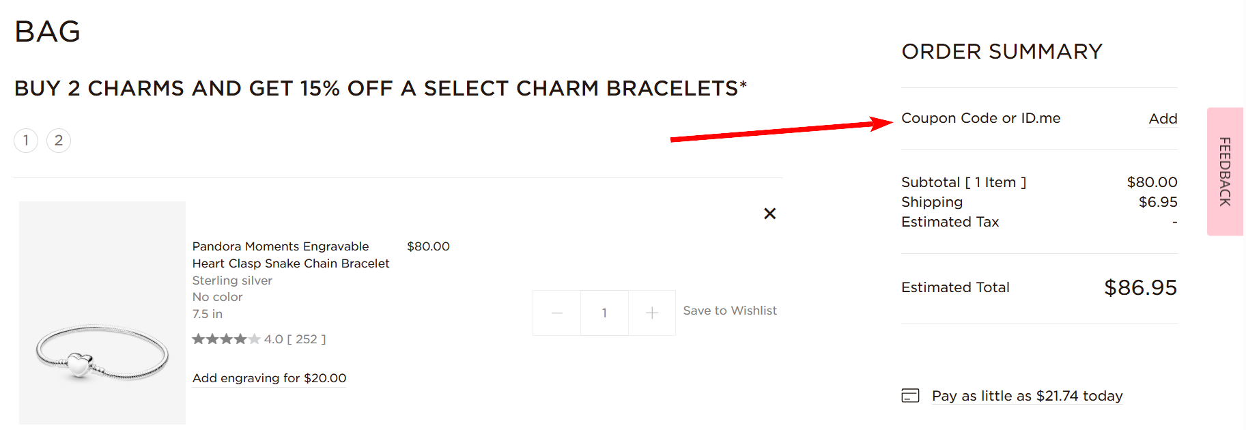This screenshot has width=1246, height=430.
Task: Click the $80.00 item price
Action: [x=428, y=246]
